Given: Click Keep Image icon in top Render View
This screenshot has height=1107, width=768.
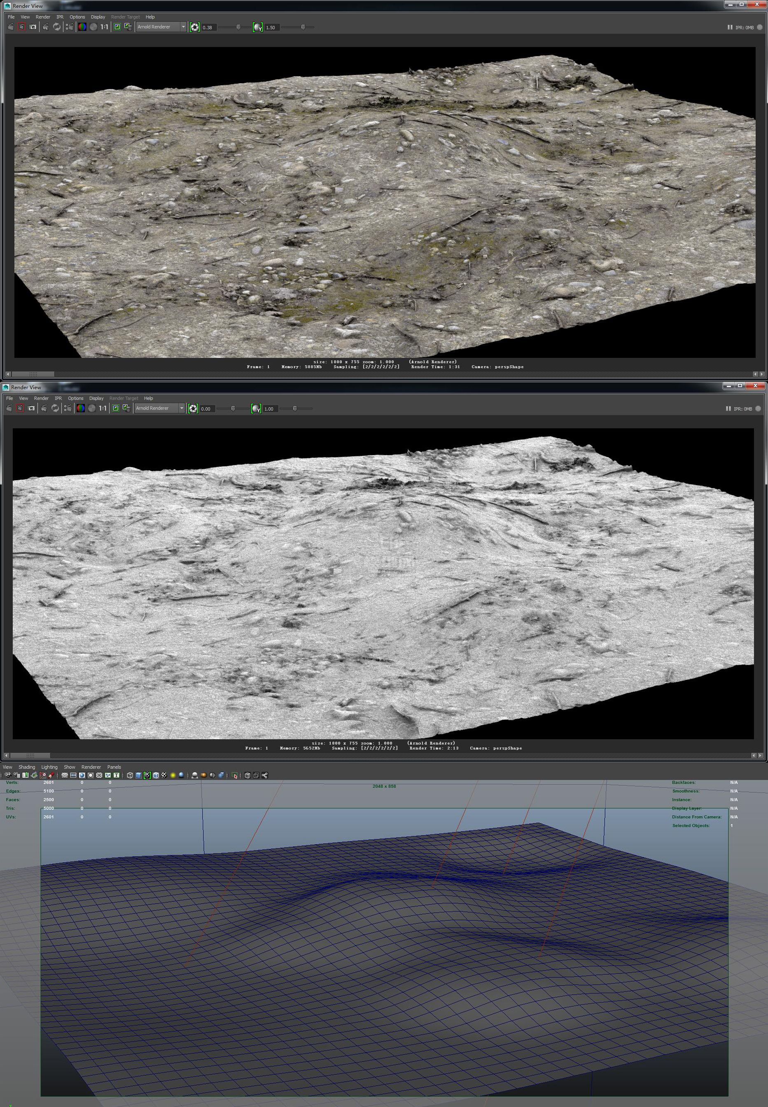Looking at the screenshot, I should coord(117,27).
